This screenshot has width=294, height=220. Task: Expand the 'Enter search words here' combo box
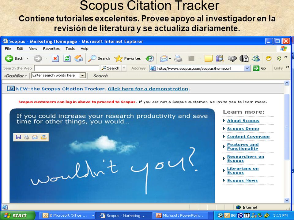tap(82, 75)
